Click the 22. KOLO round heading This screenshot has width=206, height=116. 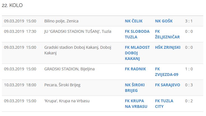(x=12, y=5)
